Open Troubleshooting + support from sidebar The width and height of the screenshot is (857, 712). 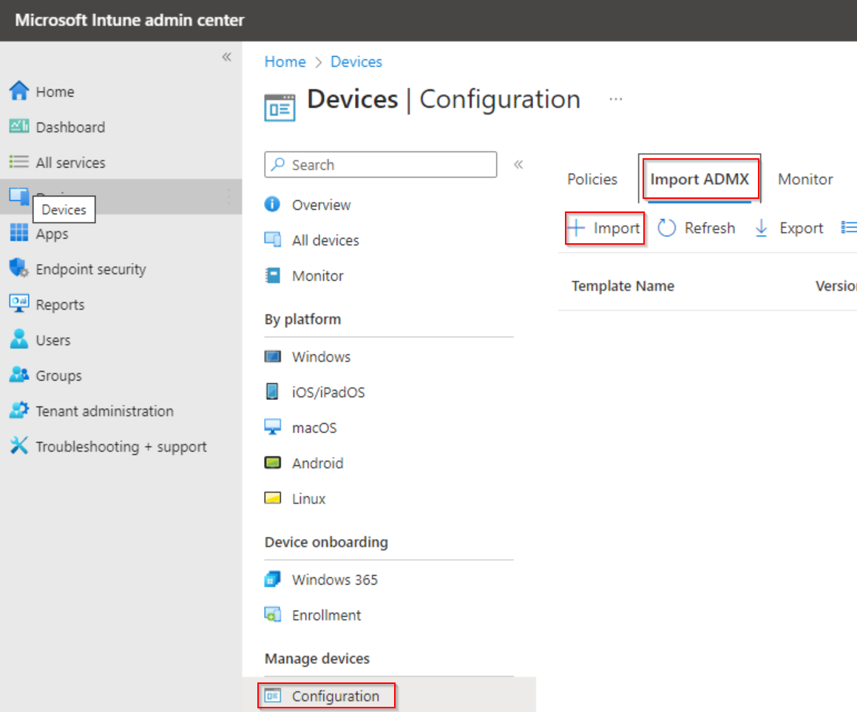click(x=121, y=447)
